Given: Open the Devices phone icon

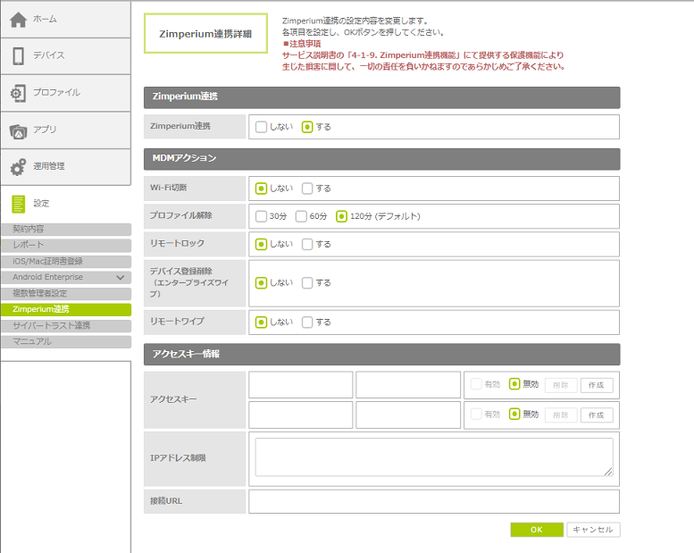Looking at the screenshot, I should pyautogui.click(x=18, y=56).
